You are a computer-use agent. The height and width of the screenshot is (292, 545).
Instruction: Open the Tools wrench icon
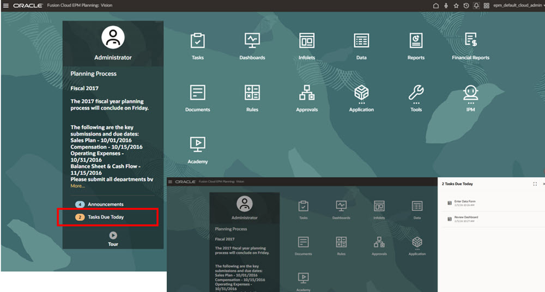click(416, 93)
